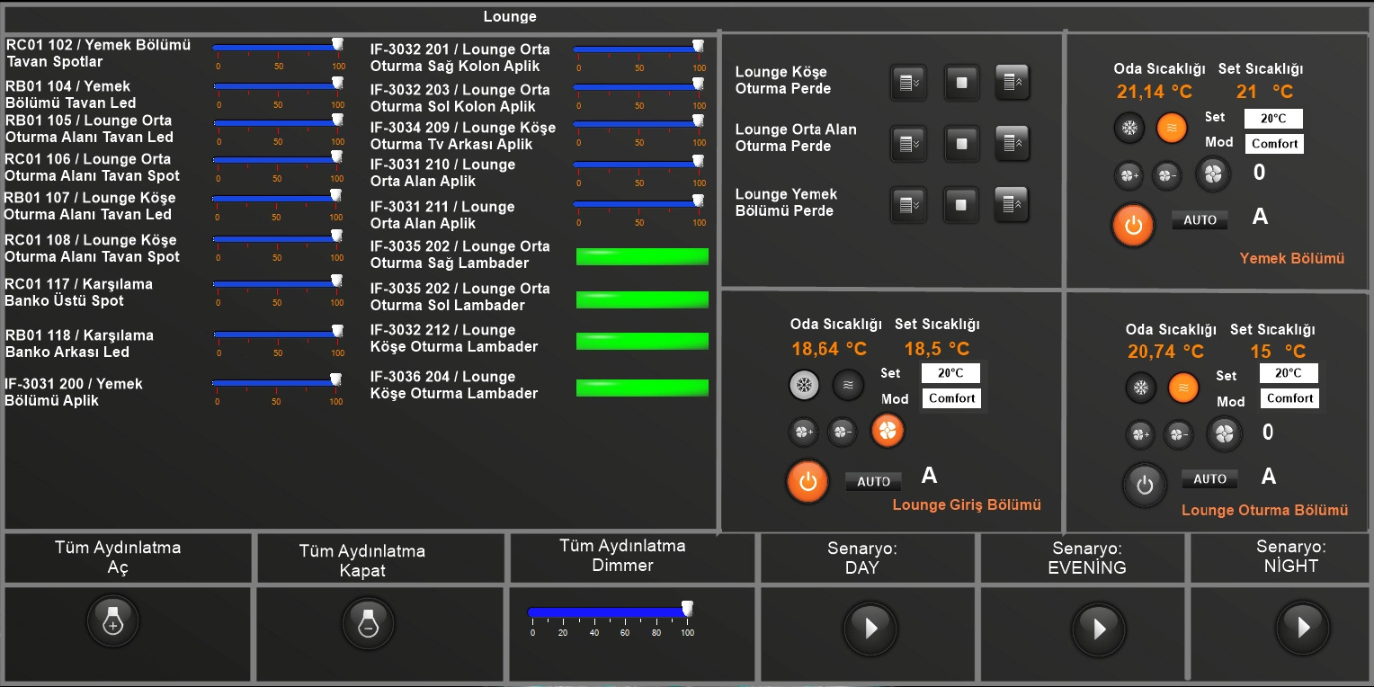1374x687 pixels.
Task: Open the Mod Comfort field in Yemek Bölümü
Action: (1274, 144)
